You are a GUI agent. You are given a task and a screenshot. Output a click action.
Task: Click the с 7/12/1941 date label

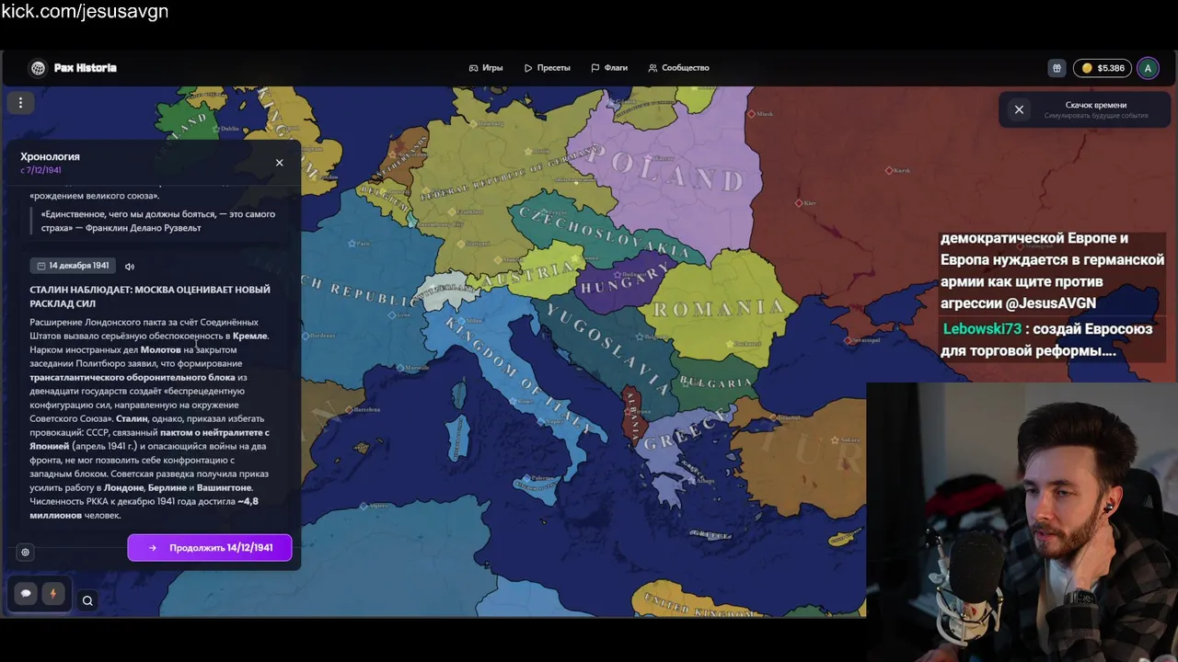click(40, 170)
